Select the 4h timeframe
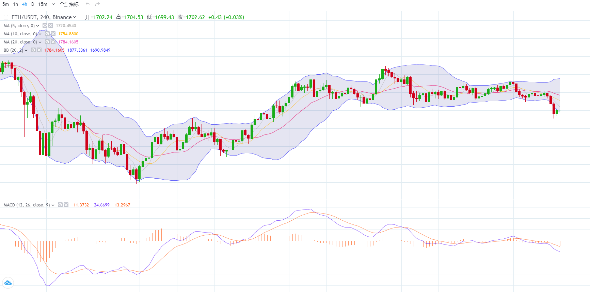Viewport: 590px width, 292px height. [25, 4]
